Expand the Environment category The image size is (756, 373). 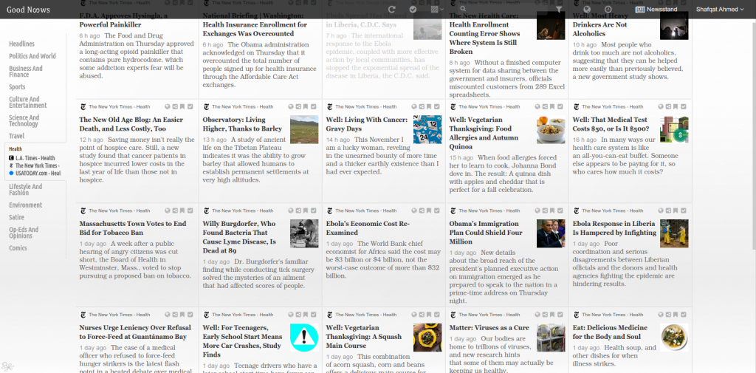(26, 205)
